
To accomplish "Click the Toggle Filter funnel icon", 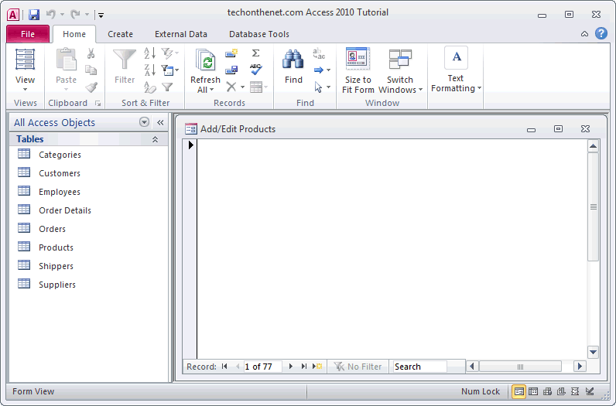I will (167, 87).
